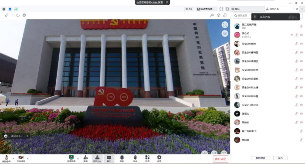Click the blue security shield icon
This screenshot has width=305, height=164.
tap(10, 9)
